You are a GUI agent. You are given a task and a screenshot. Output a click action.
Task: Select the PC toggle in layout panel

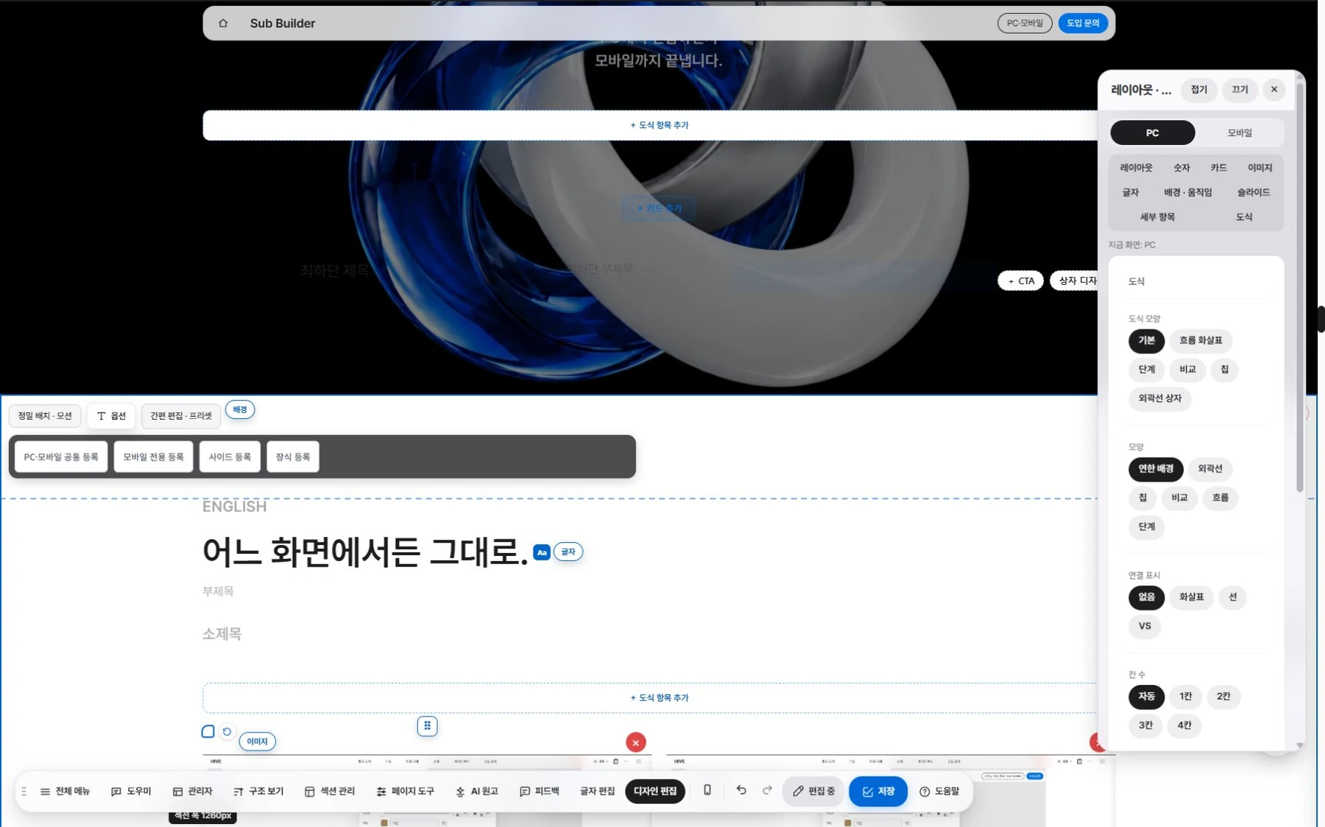click(x=1152, y=133)
